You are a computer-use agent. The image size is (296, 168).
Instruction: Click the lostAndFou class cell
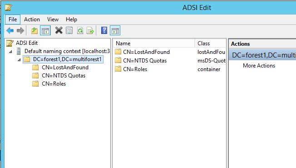coord(211,52)
